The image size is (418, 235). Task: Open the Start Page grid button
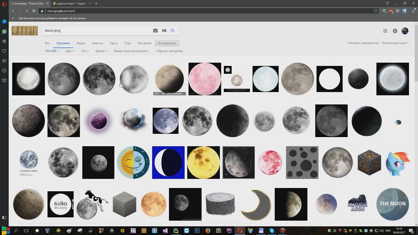coord(34,11)
